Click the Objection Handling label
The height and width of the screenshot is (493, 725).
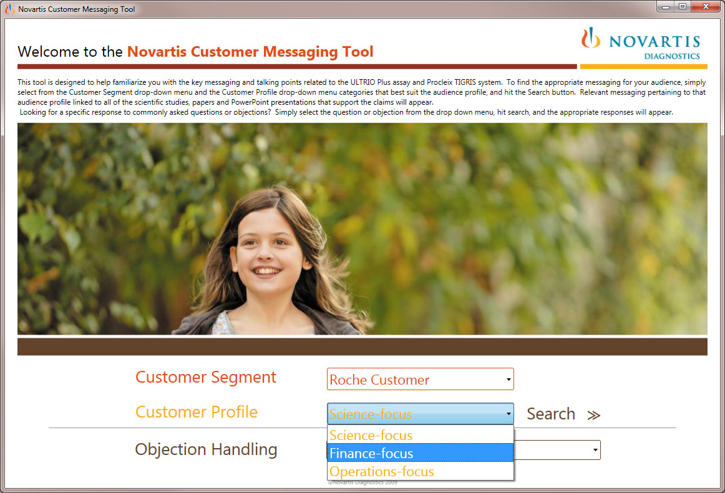tap(206, 449)
